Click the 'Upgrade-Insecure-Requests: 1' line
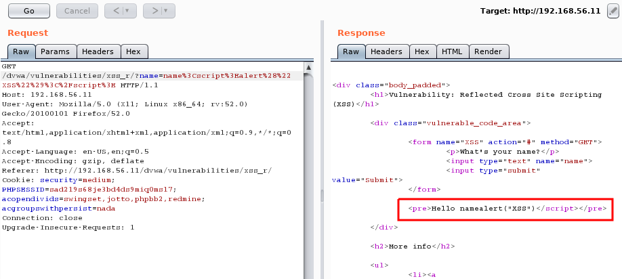 68,228
